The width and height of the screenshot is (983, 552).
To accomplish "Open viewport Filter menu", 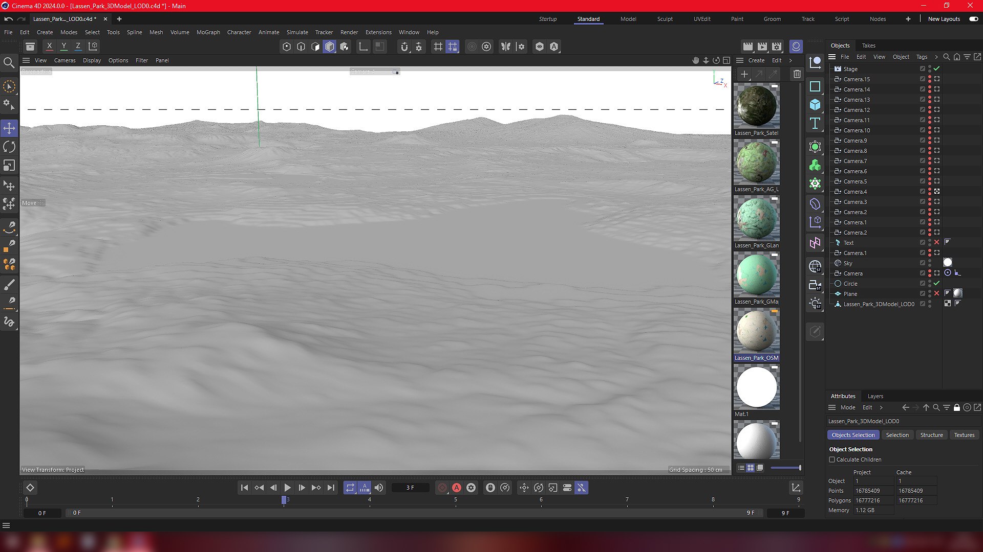I will 142,60.
